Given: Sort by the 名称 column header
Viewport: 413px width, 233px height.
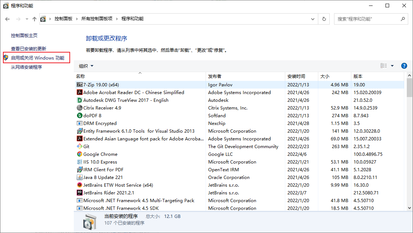Looking at the screenshot, I should (140, 76).
